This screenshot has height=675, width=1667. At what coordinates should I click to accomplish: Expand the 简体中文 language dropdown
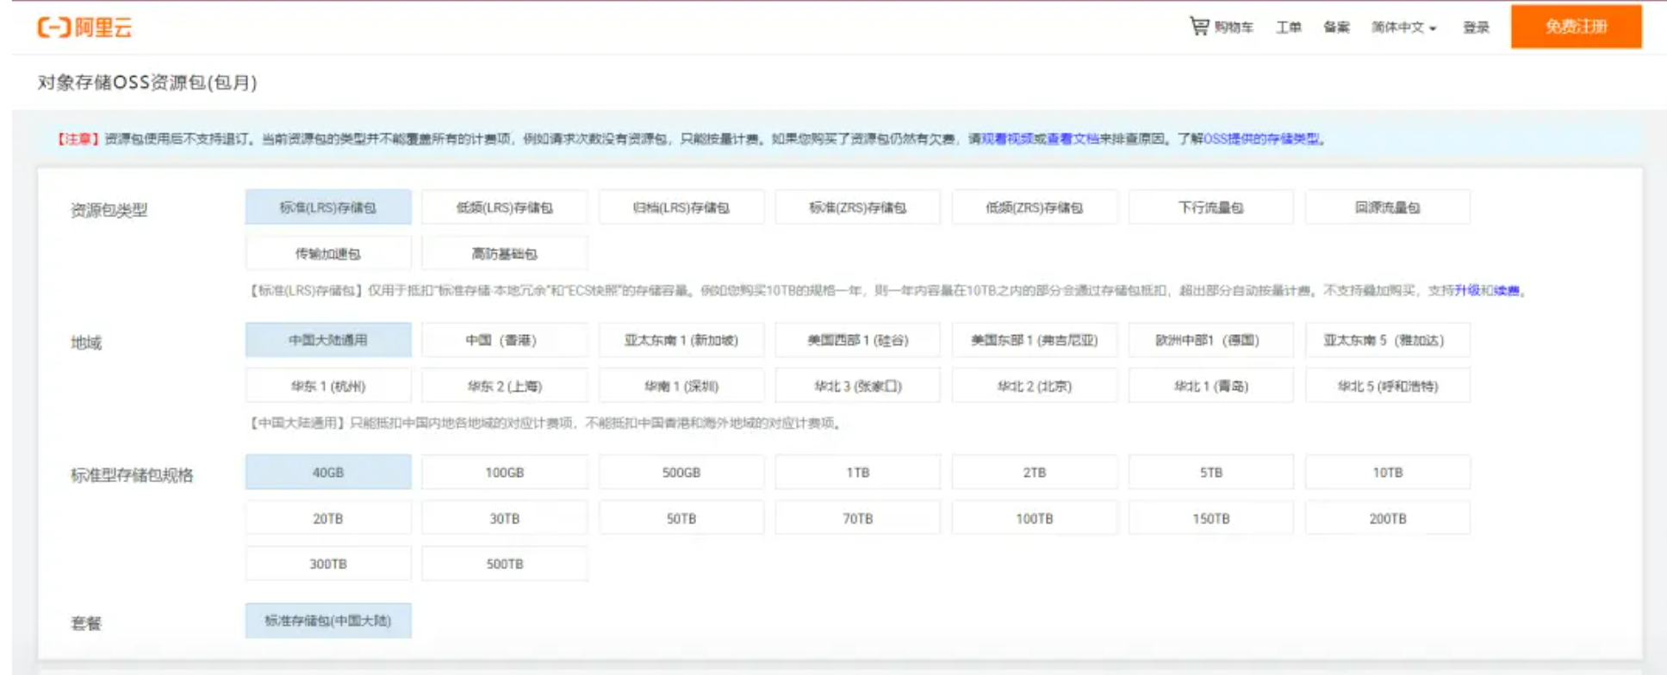click(x=1403, y=28)
